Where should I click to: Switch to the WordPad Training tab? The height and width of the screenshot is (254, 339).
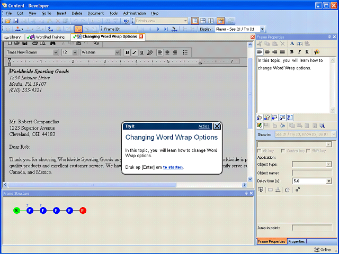48,37
